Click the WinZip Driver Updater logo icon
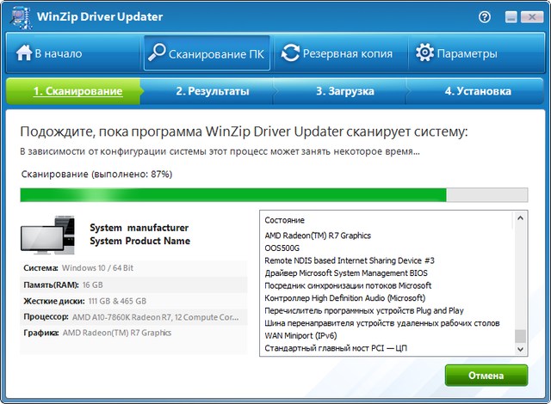551x404 pixels. (x=21, y=17)
